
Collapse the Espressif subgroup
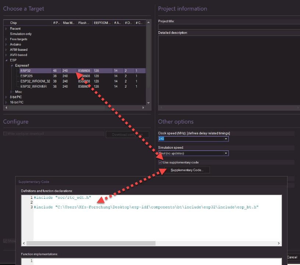11,66
